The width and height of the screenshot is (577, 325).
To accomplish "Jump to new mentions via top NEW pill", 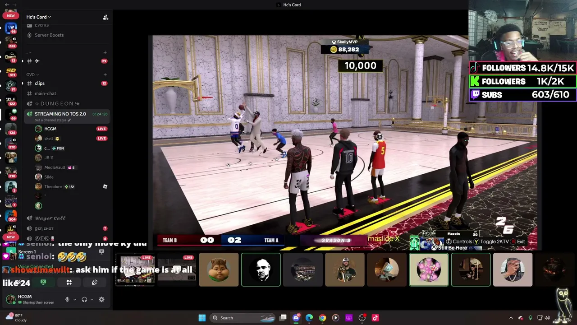I will 11,16.
